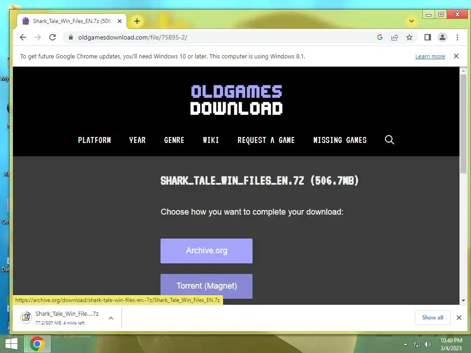The height and width of the screenshot is (353, 471).
Task: Open a new tab with plus button
Action: (x=137, y=21)
